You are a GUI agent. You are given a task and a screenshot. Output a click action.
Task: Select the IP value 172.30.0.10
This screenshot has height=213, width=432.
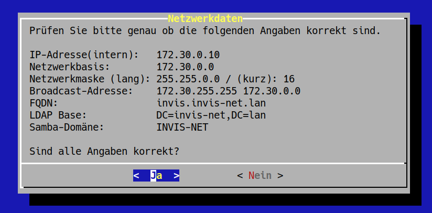pyautogui.click(x=188, y=55)
